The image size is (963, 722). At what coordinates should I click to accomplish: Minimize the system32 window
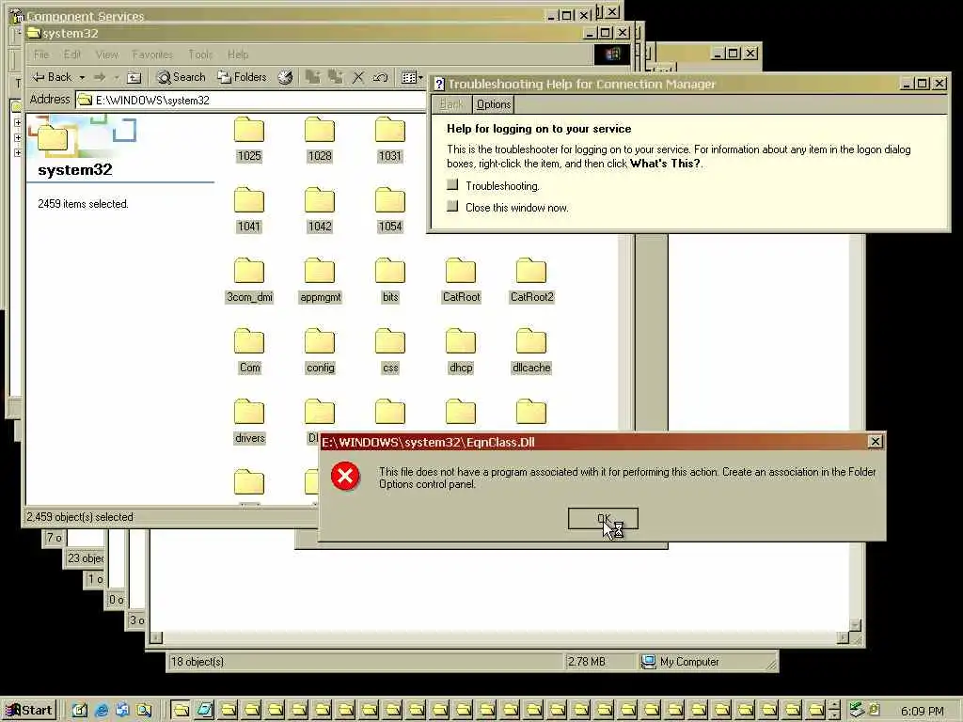[x=590, y=33]
